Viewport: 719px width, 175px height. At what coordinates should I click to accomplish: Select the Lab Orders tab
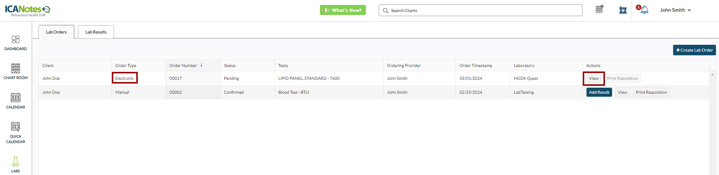56,32
